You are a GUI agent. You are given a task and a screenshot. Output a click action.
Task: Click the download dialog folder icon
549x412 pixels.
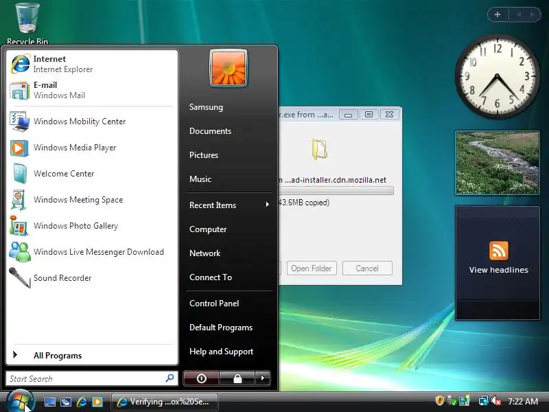[x=319, y=149]
